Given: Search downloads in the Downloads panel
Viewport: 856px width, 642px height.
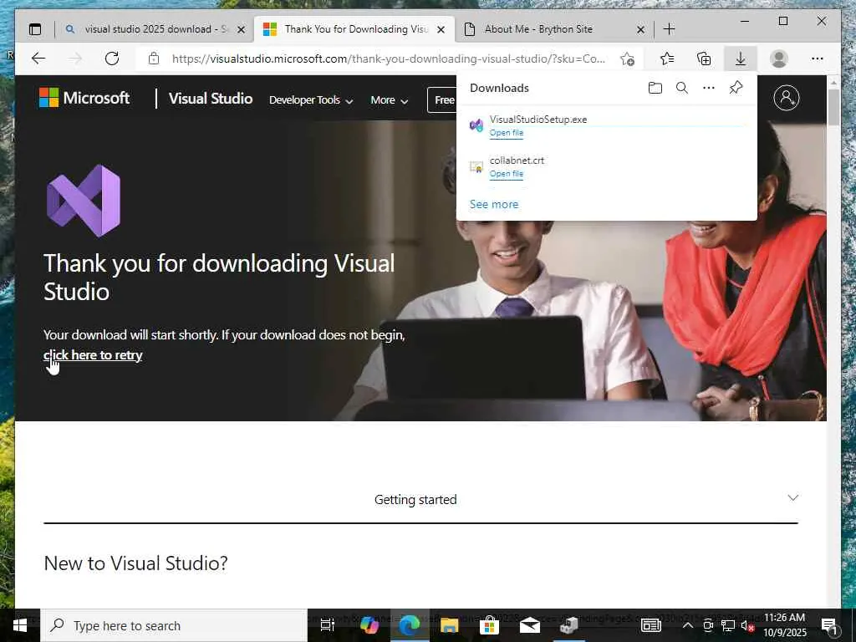Looking at the screenshot, I should (682, 88).
